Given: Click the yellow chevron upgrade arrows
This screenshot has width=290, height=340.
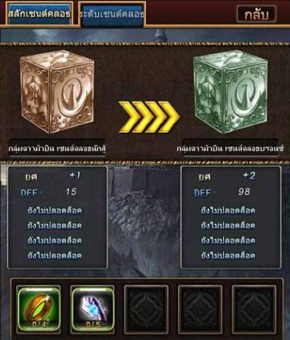Looking at the screenshot, I should 149,117.
